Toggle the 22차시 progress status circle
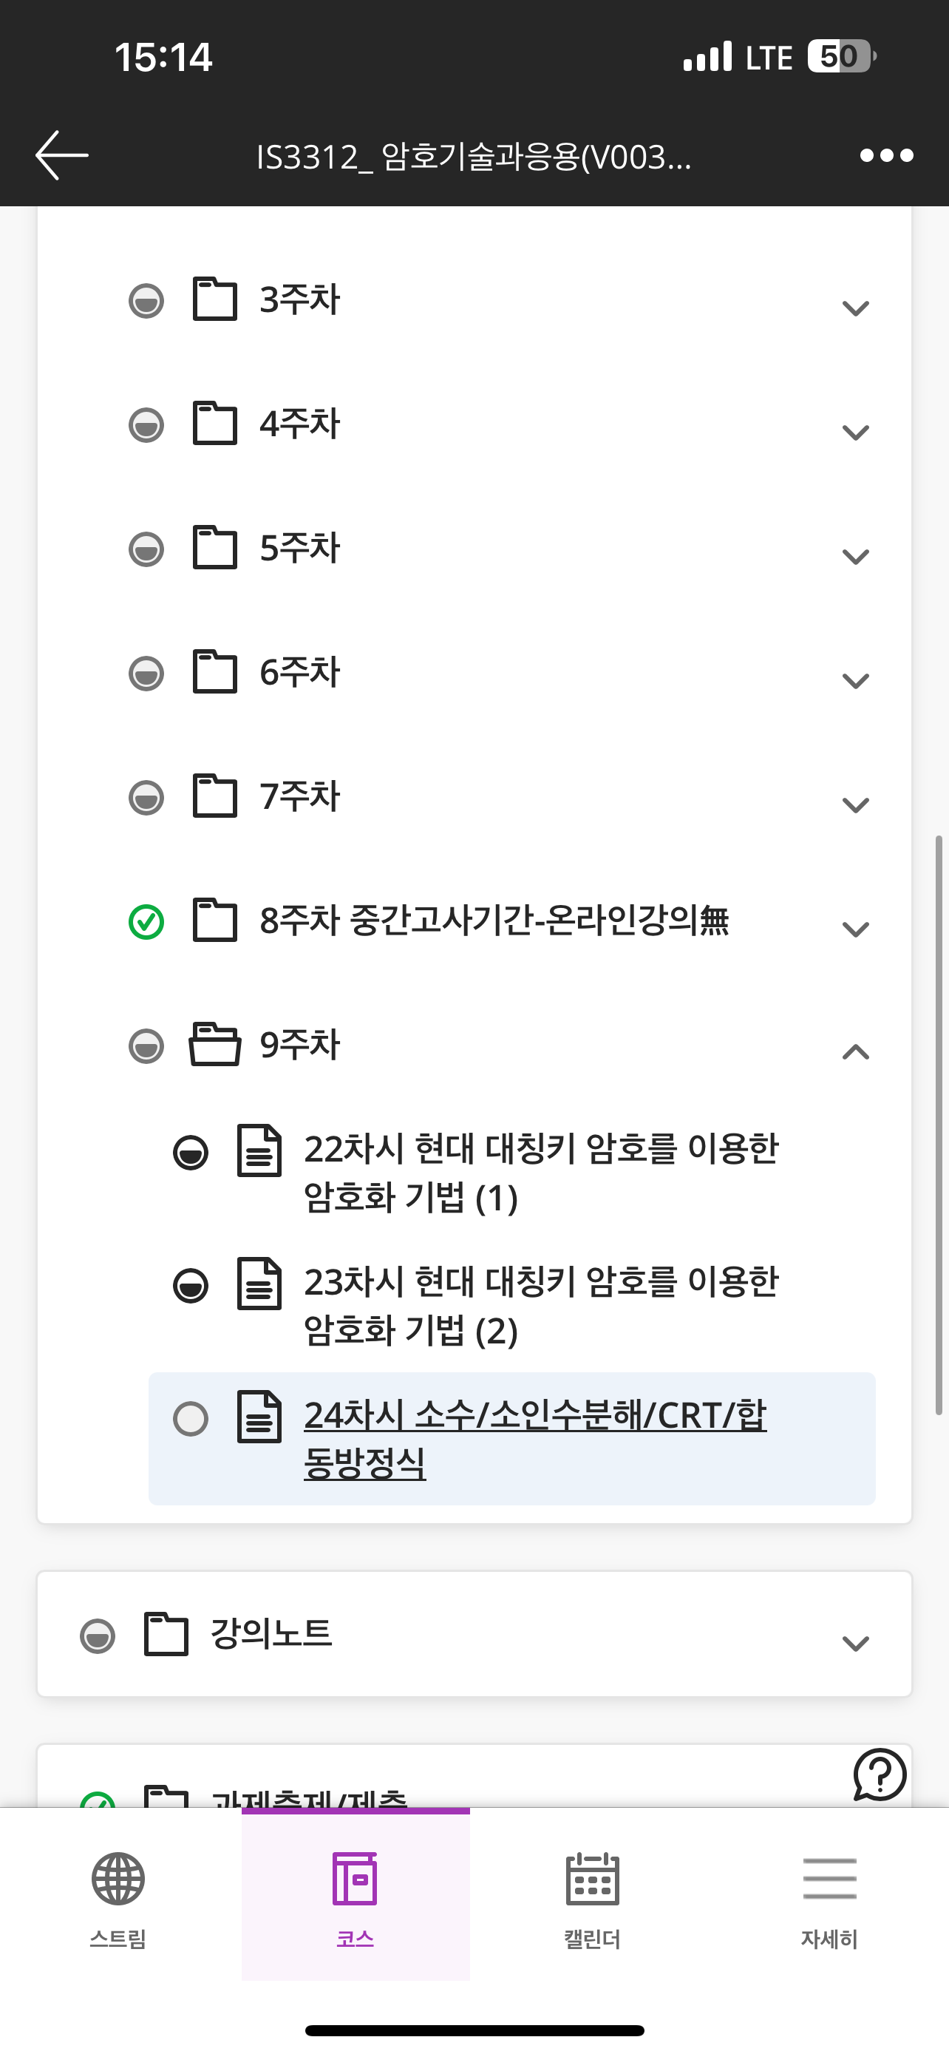This screenshot has width=949, height=2054. [191, 1153]
